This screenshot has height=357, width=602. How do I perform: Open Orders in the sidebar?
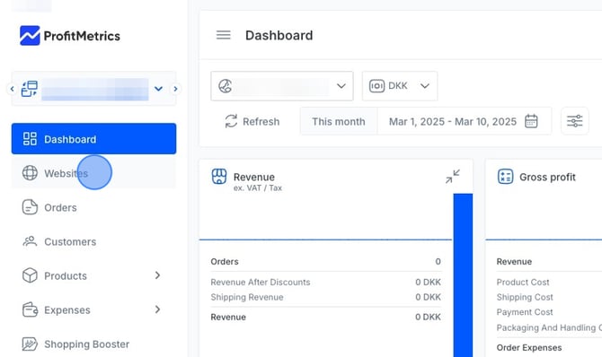pos(93,207)
